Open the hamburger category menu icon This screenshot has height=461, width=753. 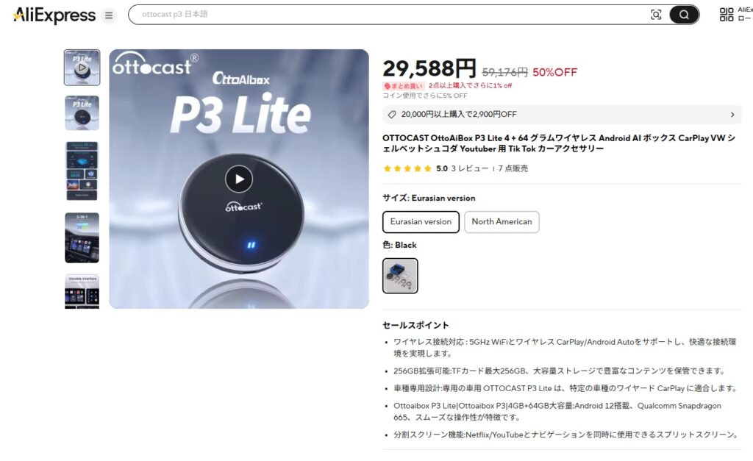tap(109, 15)
